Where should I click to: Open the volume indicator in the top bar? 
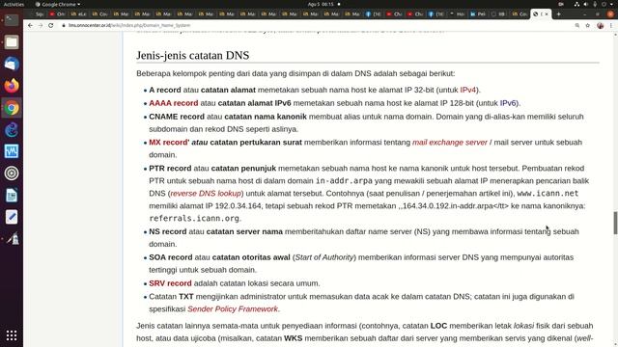(586, 4)
